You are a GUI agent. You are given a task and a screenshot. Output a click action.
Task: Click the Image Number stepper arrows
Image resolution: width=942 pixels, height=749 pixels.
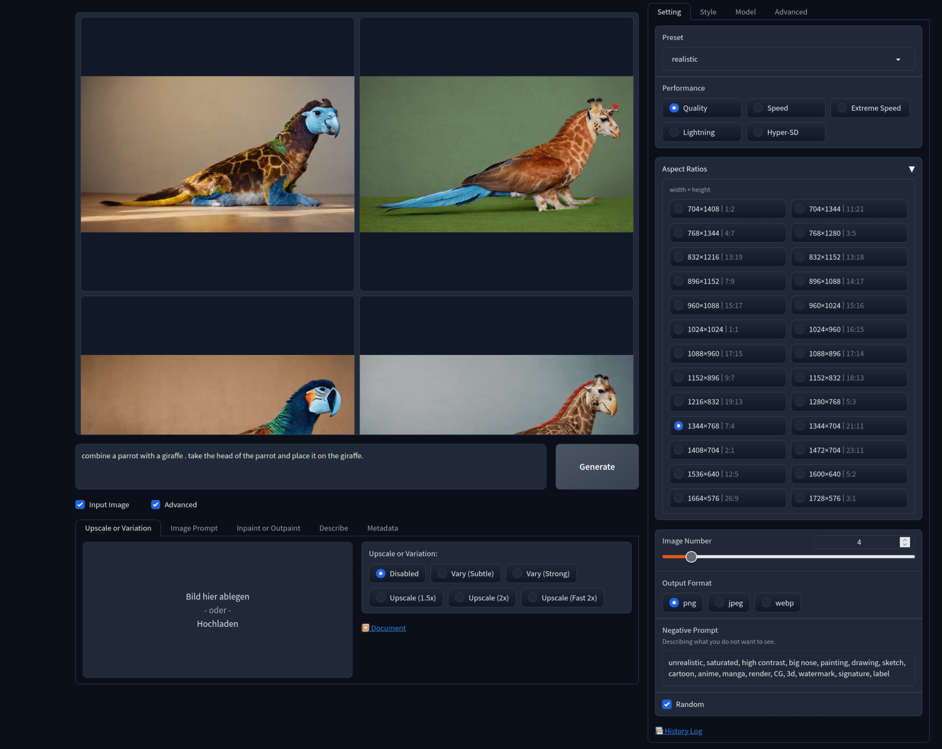click(905, 542)
